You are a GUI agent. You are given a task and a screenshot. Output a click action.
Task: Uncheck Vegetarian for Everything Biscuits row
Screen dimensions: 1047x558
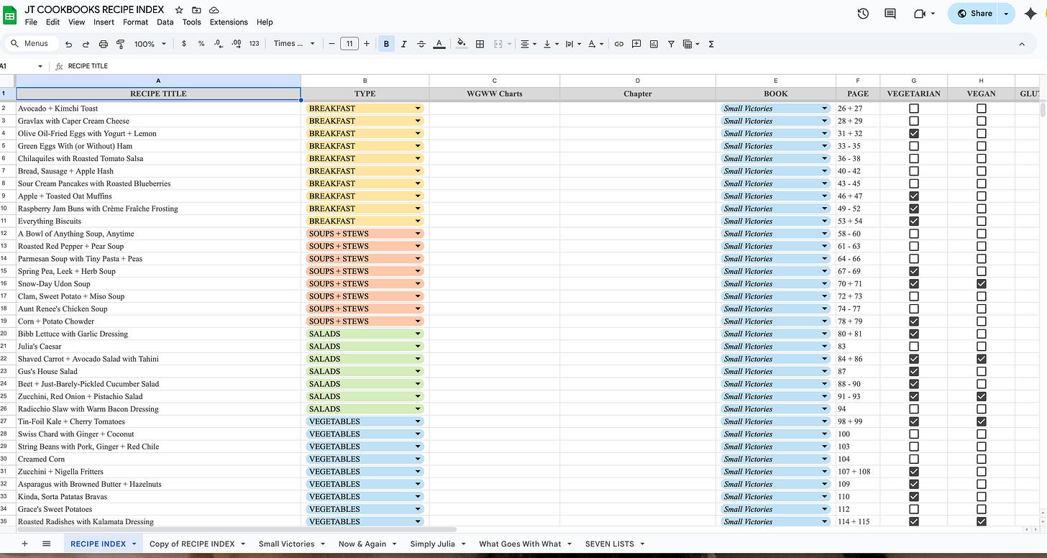914,221
